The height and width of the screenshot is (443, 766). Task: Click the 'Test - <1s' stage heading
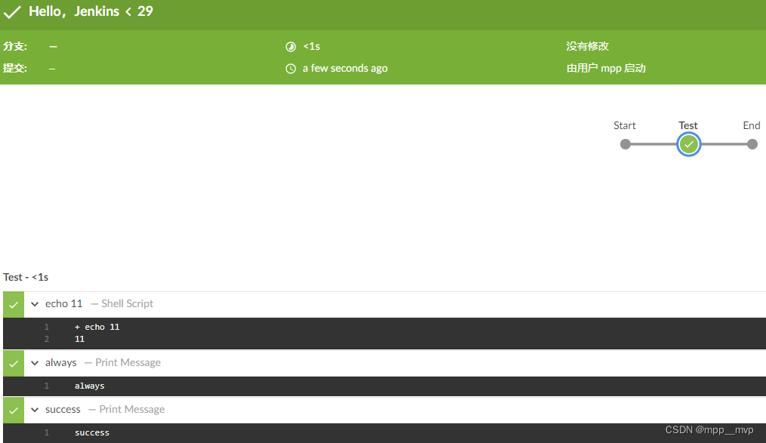coord(26,277)
